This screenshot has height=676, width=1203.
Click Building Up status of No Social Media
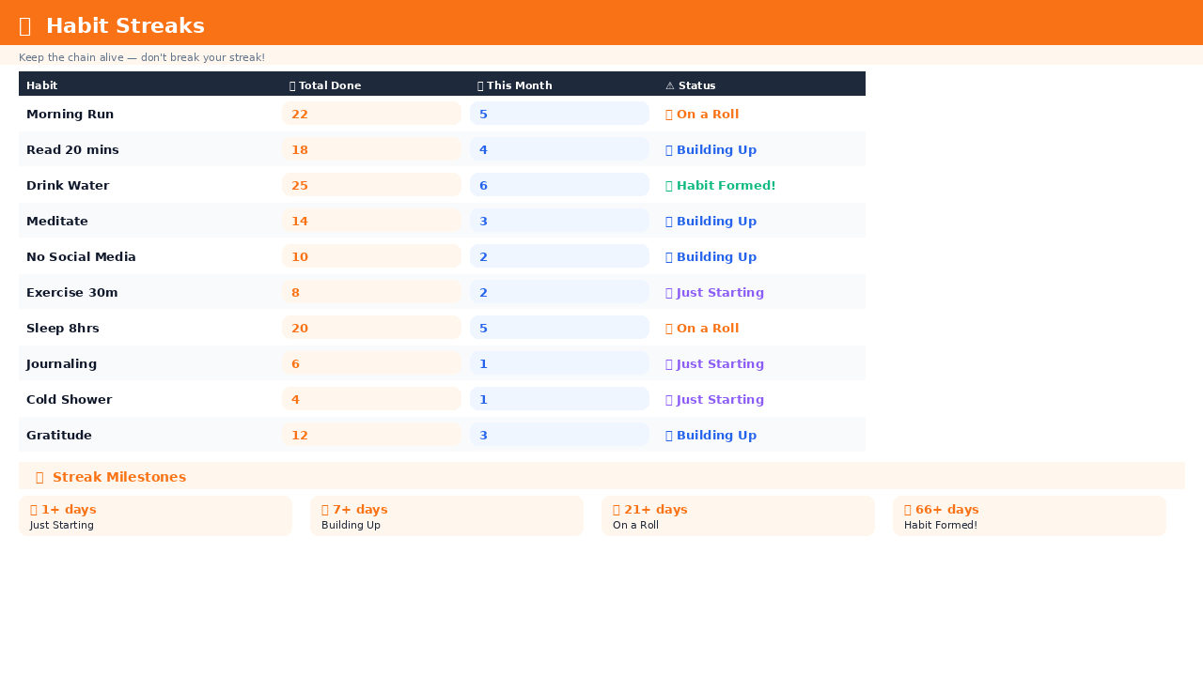711,257
